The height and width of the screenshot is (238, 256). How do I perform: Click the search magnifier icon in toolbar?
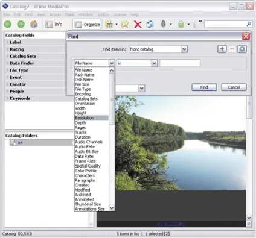tap(249, 24)
